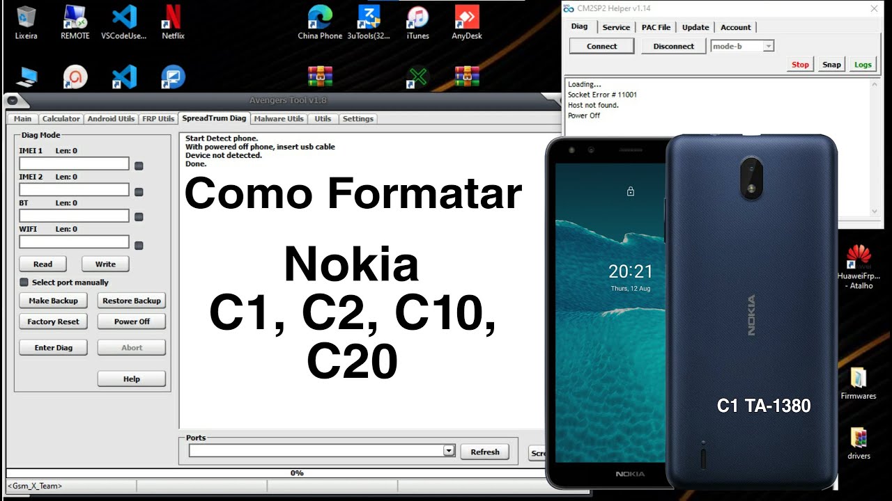Open the Update tab in CM2SP2 Helper
Viewport: 892px width, 501px height.
(695, 27)
